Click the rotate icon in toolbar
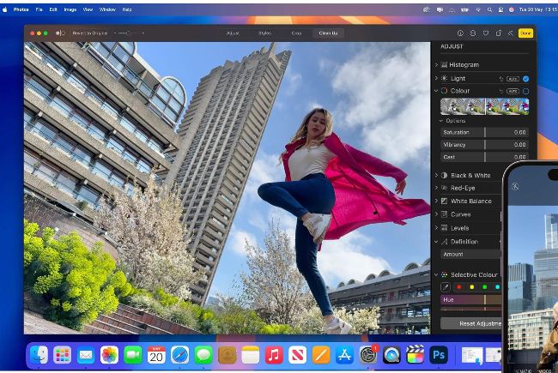558x373 pixels. (499, 33)
